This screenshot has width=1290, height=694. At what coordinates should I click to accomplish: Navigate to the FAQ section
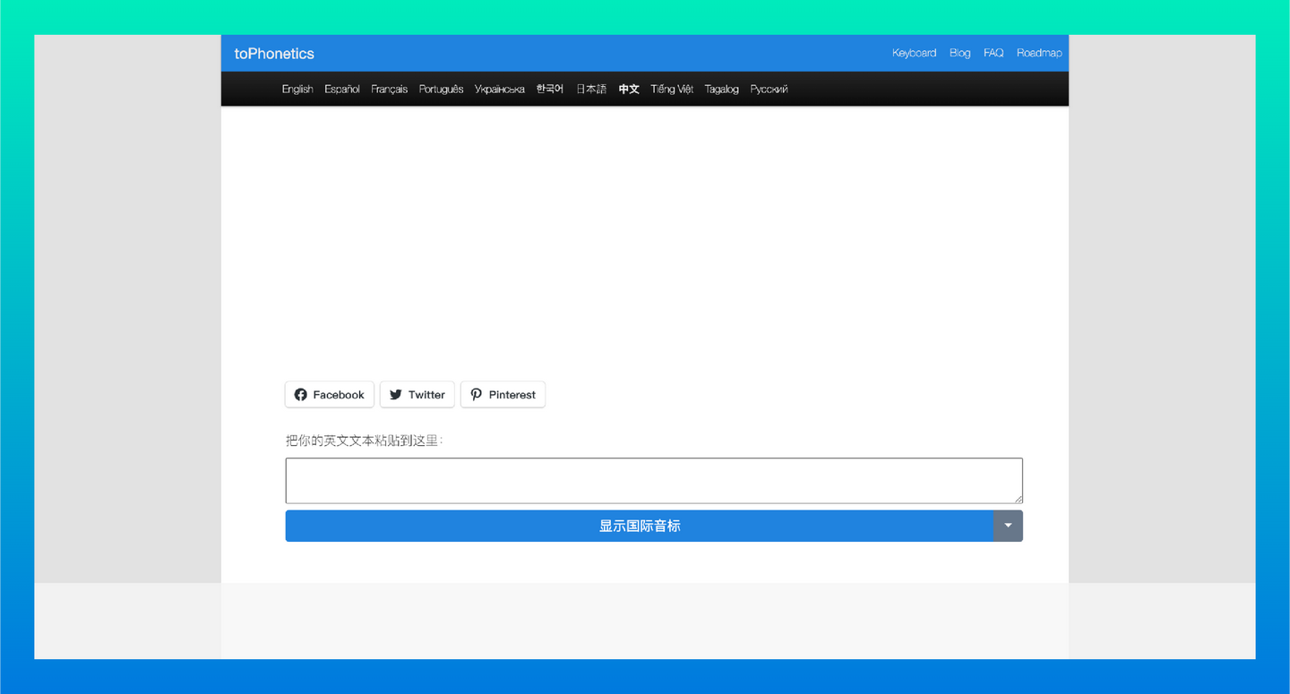tap(993, 53)
